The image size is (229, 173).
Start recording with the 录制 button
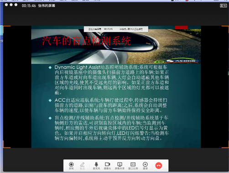pyautogui.click(x=71, y=166)
